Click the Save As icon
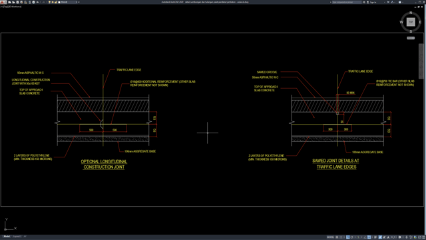426x240 pixels. (21, 2)
